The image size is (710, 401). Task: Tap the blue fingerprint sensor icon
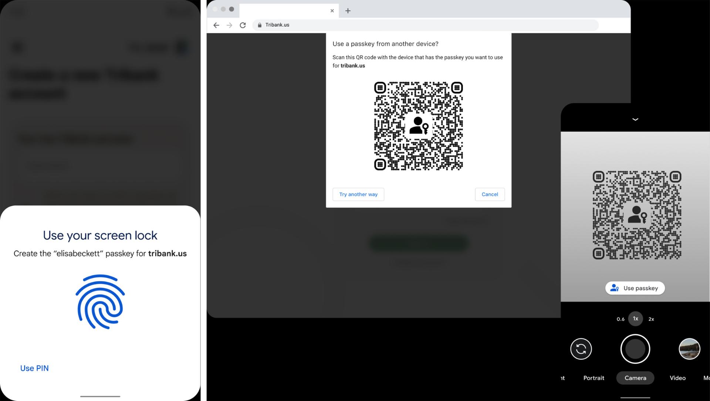[100, 302]
